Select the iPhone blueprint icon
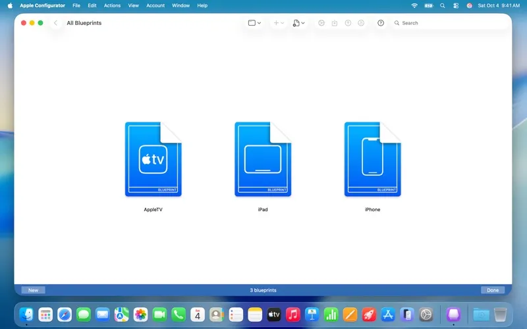 tap(372, 159)
